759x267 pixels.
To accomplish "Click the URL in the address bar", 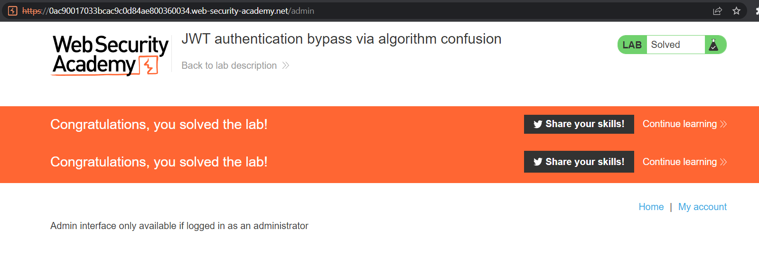I will point(168,11).
